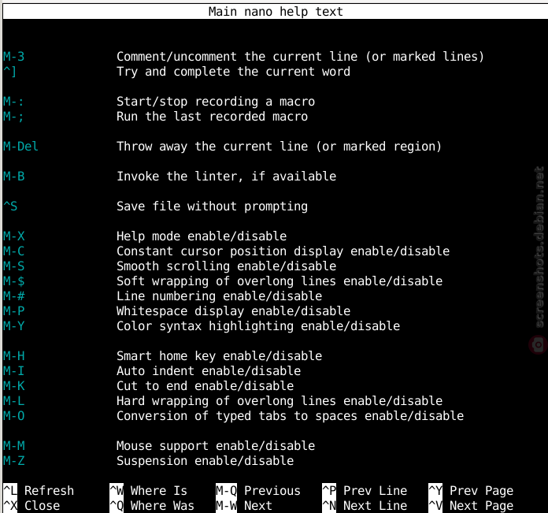Screen dimensions: 548x513
Task: Click ^P Prev Line shortcut
Action: click(365, 491)
